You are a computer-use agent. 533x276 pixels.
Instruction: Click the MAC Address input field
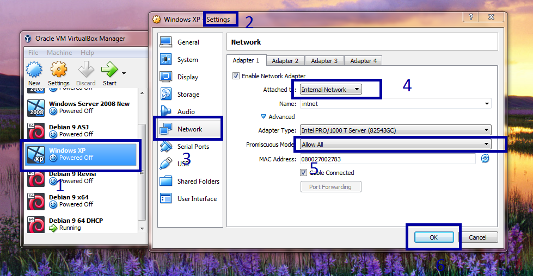click(x=388, y=159)
